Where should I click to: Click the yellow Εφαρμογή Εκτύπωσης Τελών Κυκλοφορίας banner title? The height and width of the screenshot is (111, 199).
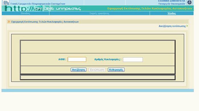tap(150, 8)
